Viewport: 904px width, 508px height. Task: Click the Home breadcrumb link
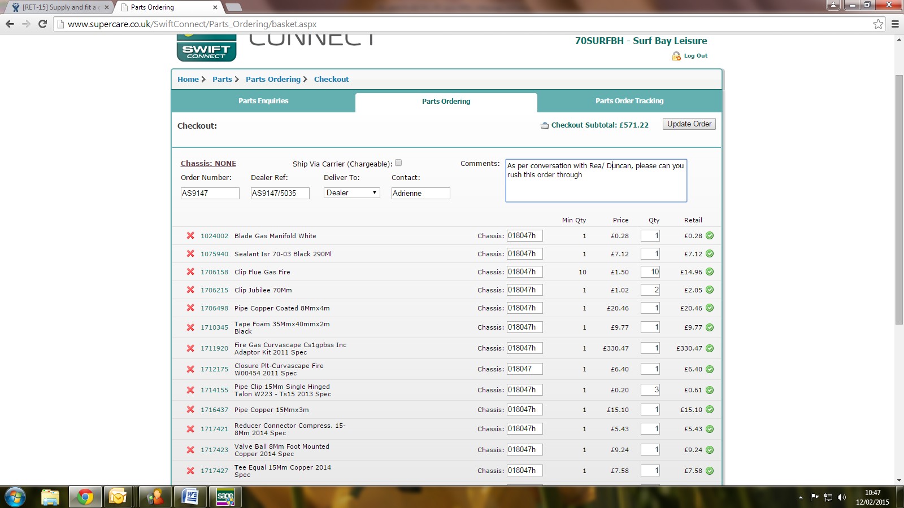pyautogui.click(x=188, y=80)
